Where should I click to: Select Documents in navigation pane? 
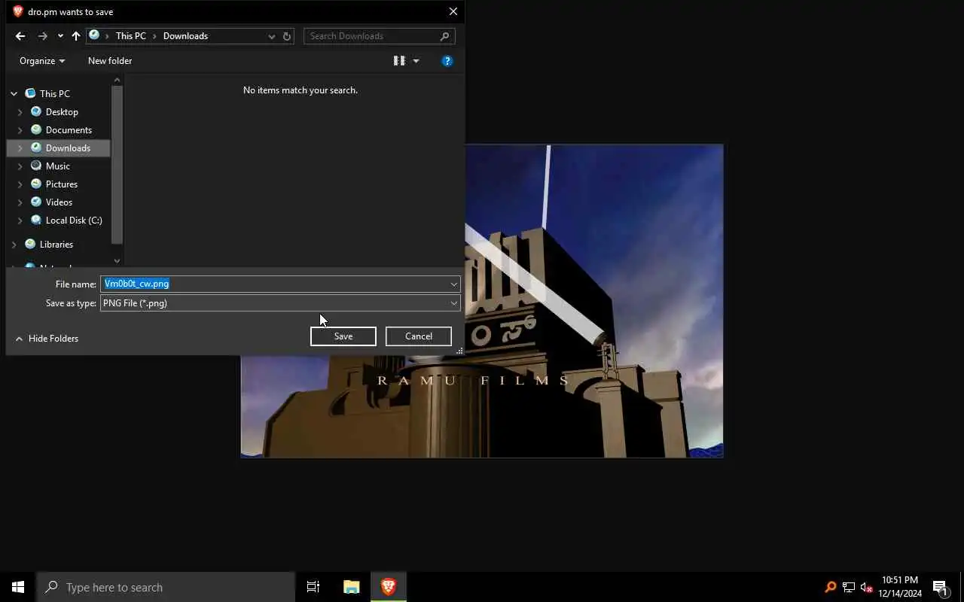pos(69,130)
